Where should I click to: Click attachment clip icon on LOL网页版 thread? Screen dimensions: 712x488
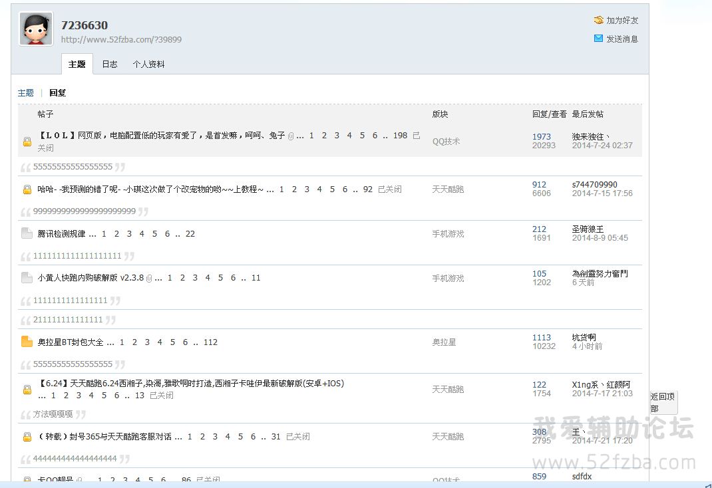(291, 136)
